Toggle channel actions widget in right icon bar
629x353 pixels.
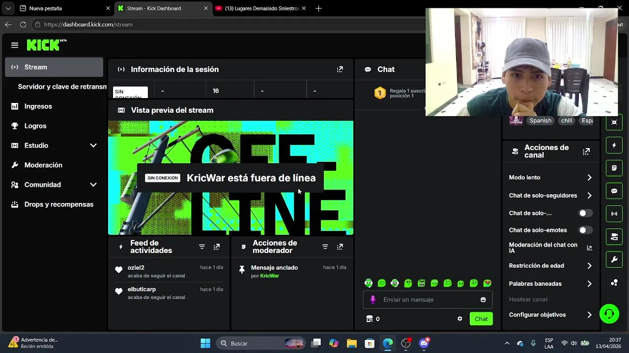click(x=614, y=237)
